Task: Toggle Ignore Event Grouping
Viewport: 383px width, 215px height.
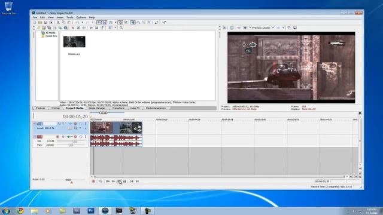Action: click(x=126, y=23)
